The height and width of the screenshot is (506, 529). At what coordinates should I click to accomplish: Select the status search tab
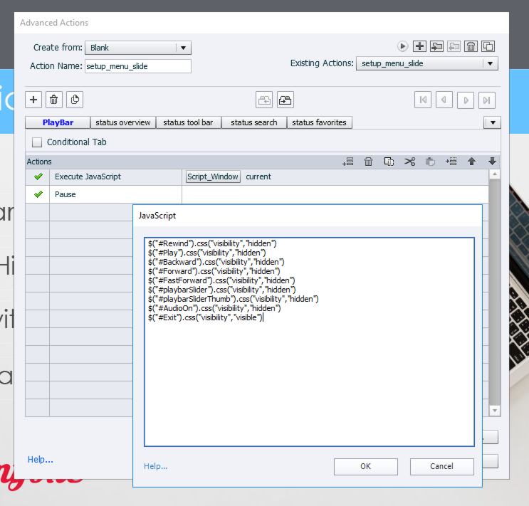(254, 122)
